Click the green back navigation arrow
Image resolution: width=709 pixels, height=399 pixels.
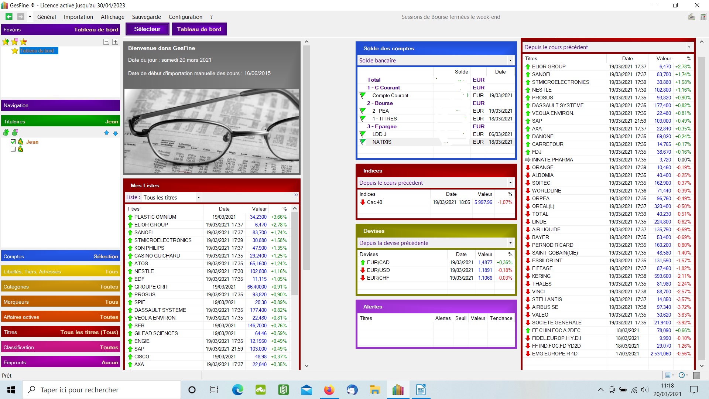tap(9, 17)
